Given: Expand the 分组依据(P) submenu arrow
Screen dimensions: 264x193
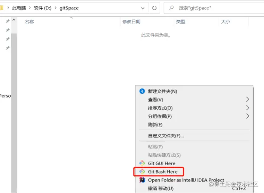Looking at the screenshot, I should [x=248, y=116].
